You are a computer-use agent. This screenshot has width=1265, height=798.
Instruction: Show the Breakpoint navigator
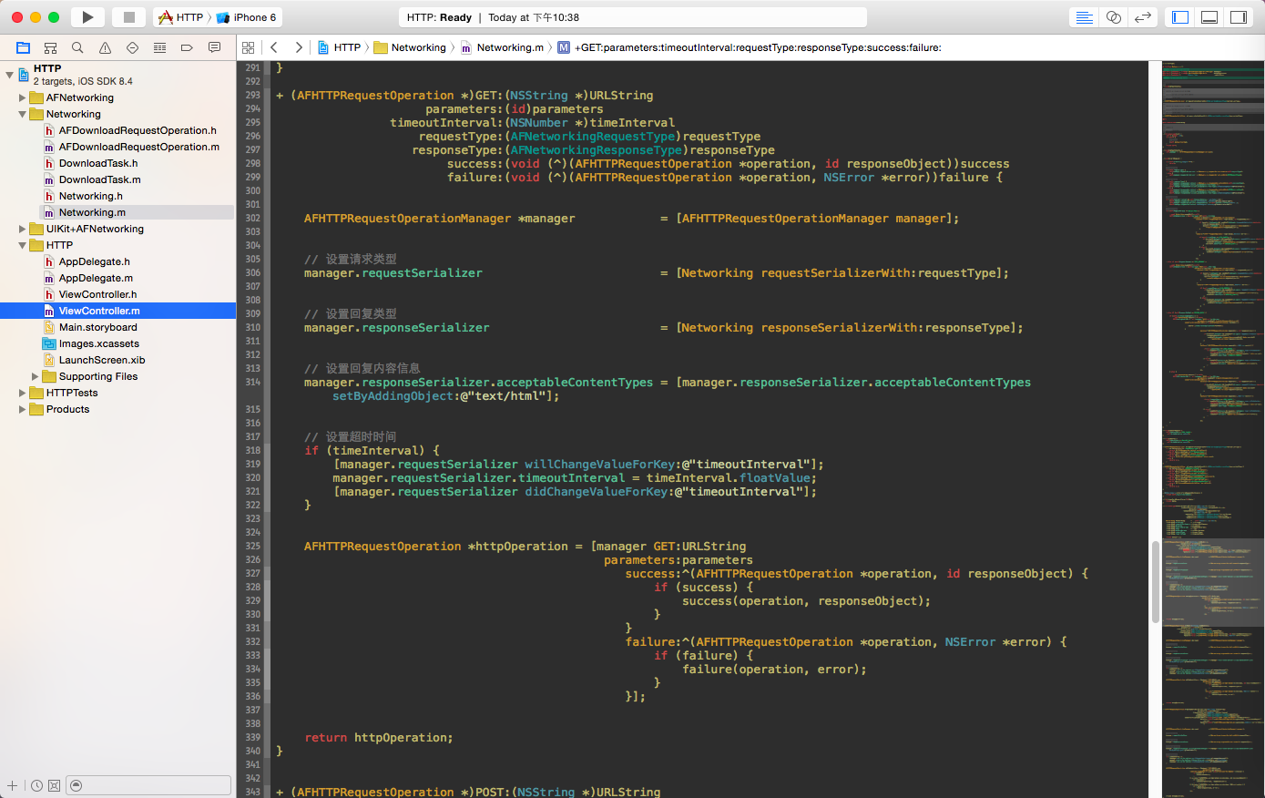coord(187,47)
